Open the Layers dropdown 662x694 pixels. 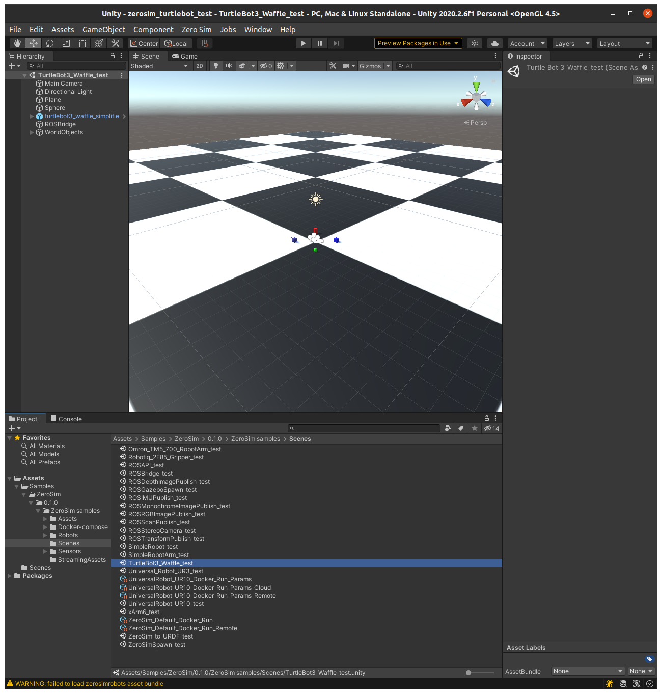point(571,44)
